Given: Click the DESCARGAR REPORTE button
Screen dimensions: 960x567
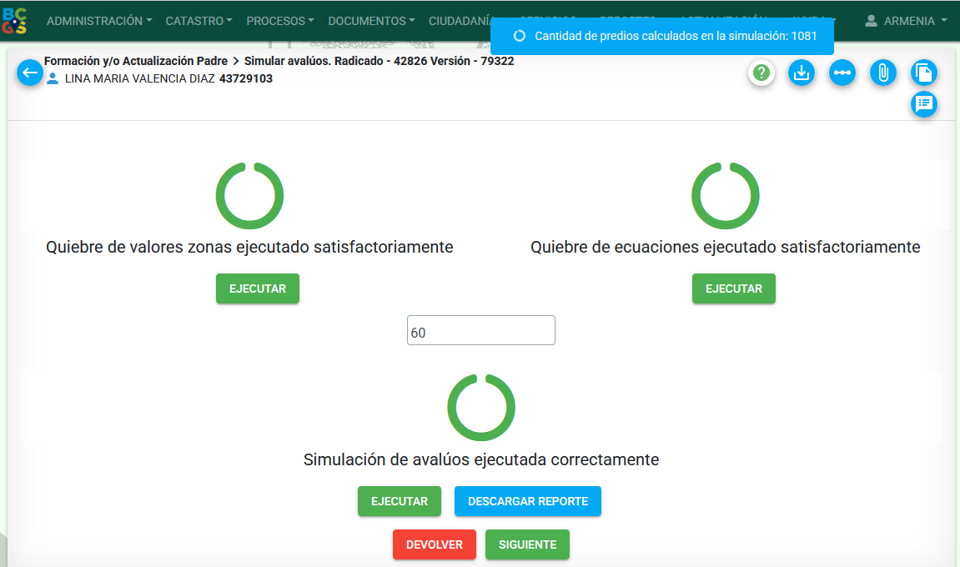Looking at the screenshot, I should click(x=528, y=501).
